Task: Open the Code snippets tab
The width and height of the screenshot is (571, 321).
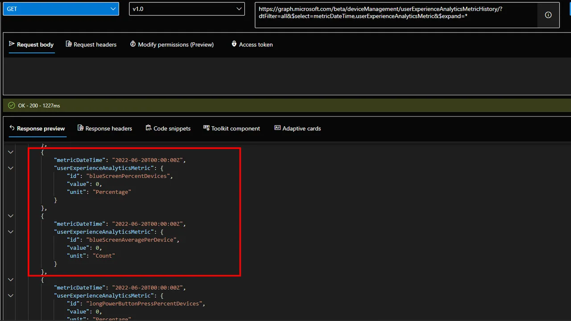Action: point(168,129)
